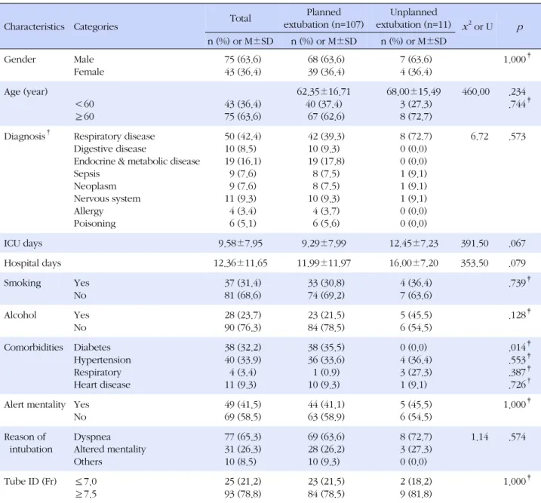This screenshot has width=541, height=503.
Task: Click the 'Categories' column header
Action: pos(96,26)
